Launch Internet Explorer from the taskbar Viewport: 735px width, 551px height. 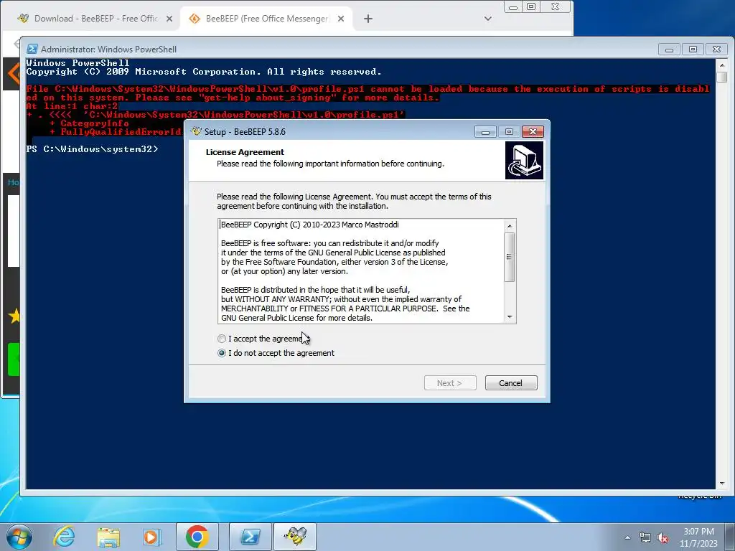pos(64,537)
